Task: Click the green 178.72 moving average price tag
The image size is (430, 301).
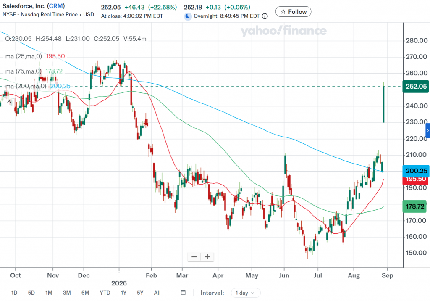Action: [414, 206]
